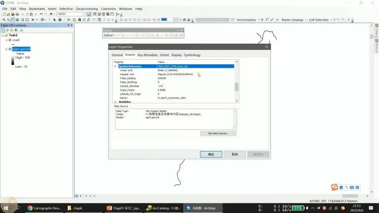The height and width of the screenshot is (213, 379).
Task: Open ArcCatalog from the taskbar
Action: pyautogui.click(x=164, y=208)
